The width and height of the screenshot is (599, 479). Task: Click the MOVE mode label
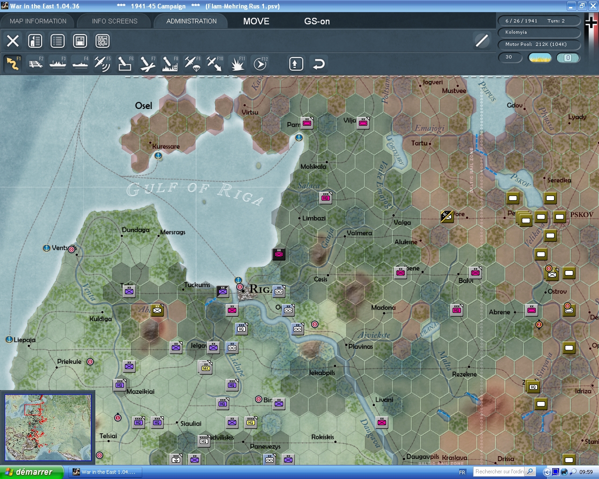pos(256,21)
